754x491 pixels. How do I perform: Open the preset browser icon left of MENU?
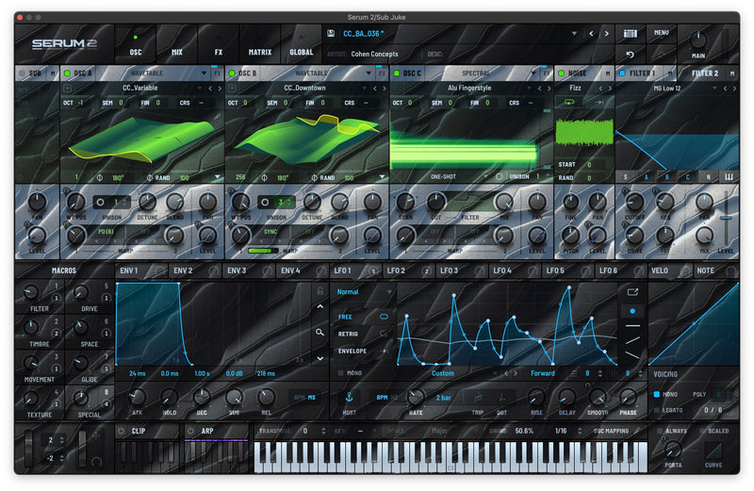(x=630, y=33)
